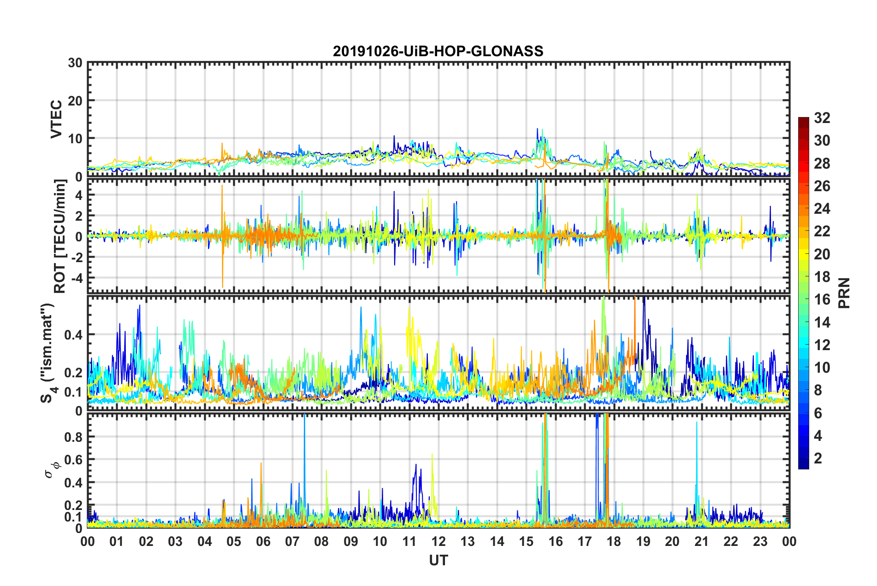Click the "-2" tick on the ROT y-axis
Viewport: 877px width, 586px height.
[x=77, y=257]
